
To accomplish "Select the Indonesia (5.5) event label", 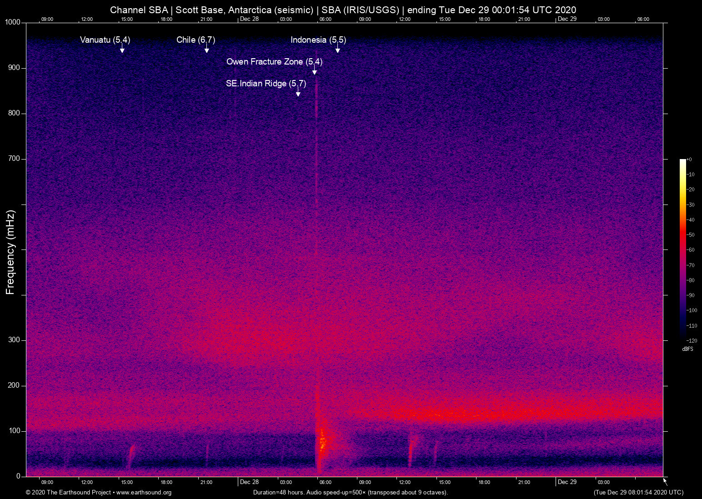I will [x=318, y=40].
